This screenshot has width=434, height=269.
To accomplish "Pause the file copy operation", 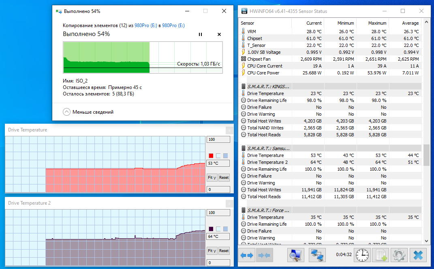I will pos(200,34).
